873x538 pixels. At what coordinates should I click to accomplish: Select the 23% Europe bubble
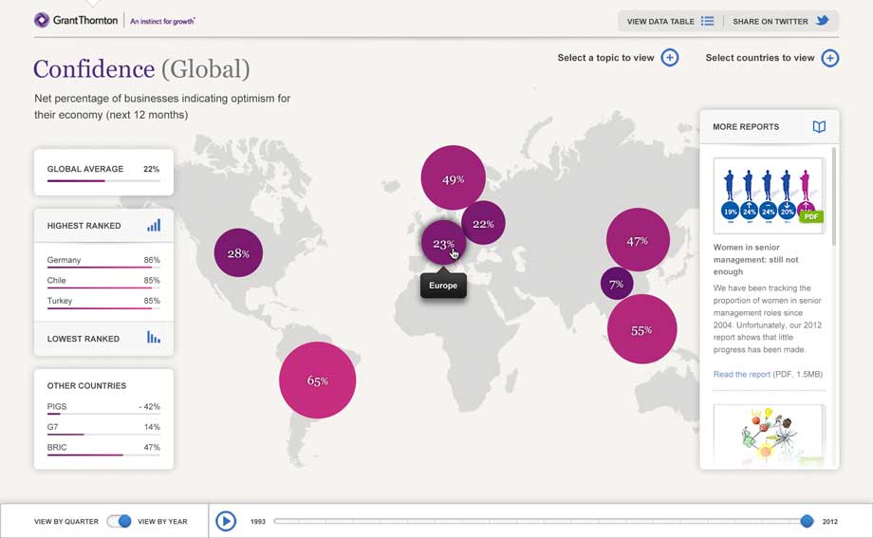442,244
